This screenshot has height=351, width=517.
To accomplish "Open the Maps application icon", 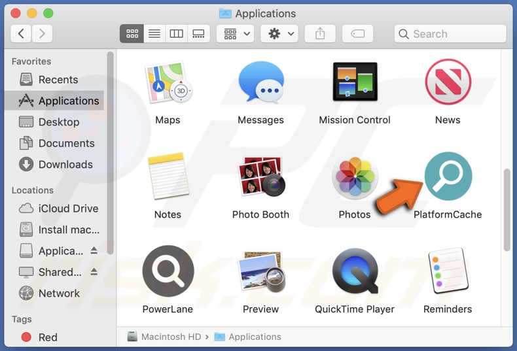I will [x=168, y=82].
